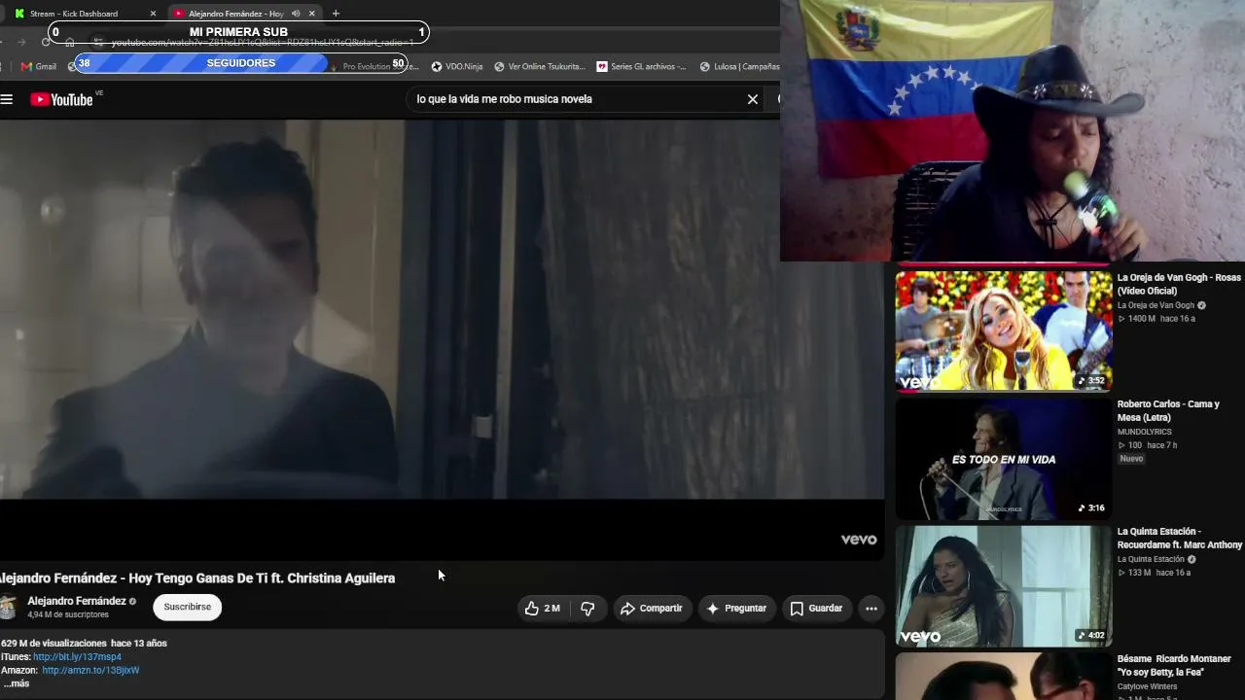The width and height of the screenshot is (1245, 700).
Task: Go to YouTube home via the logo
Action: (61, 99)
